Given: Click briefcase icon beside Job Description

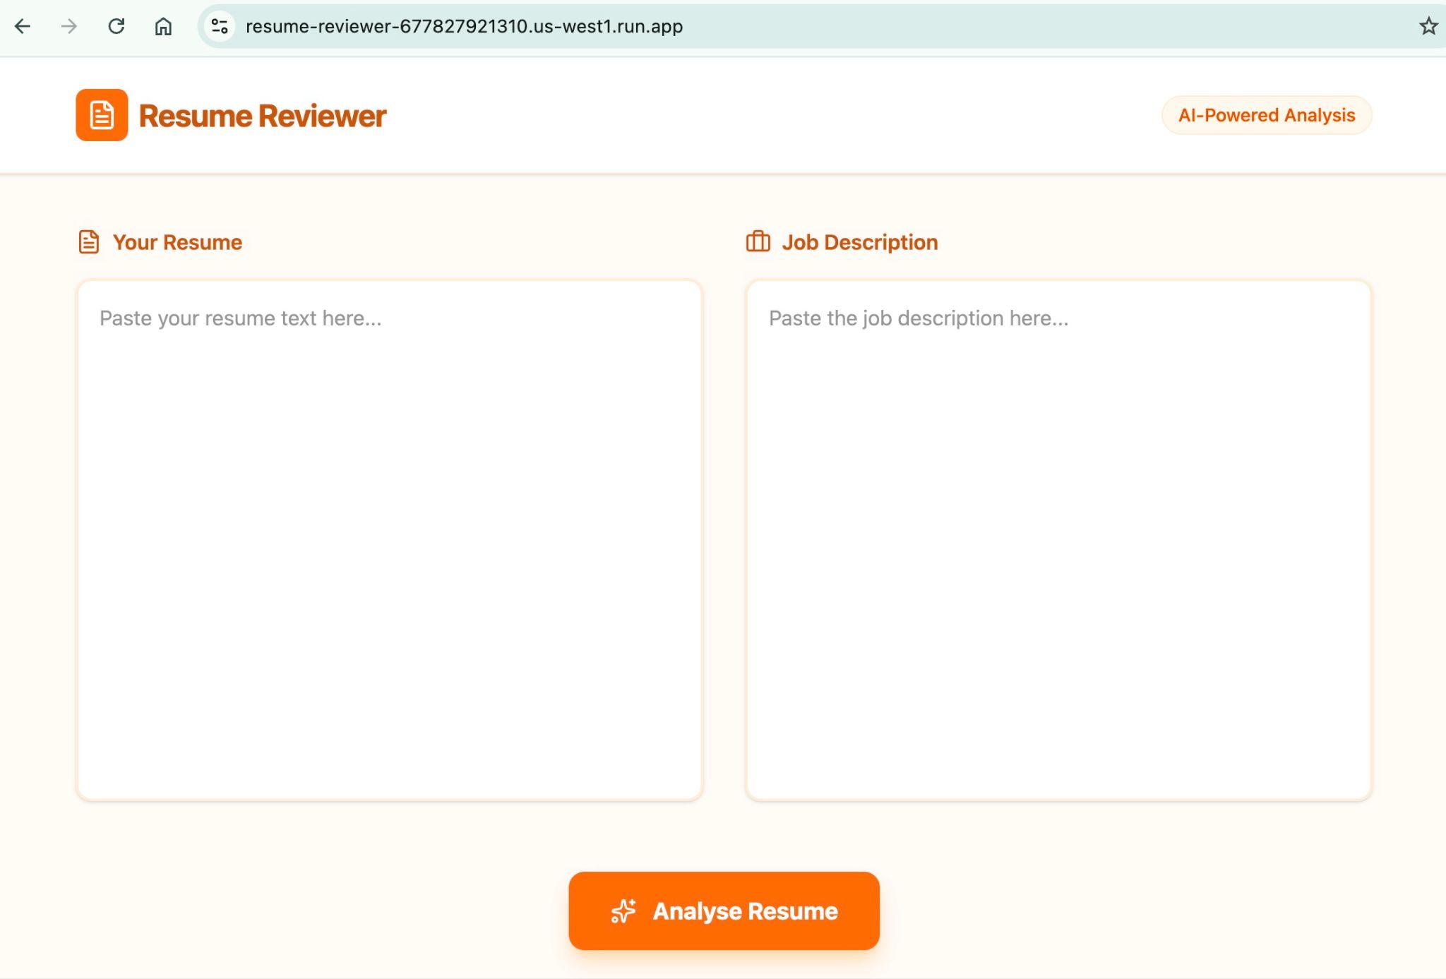Looking at the screenshot, I should coord(758,242).
